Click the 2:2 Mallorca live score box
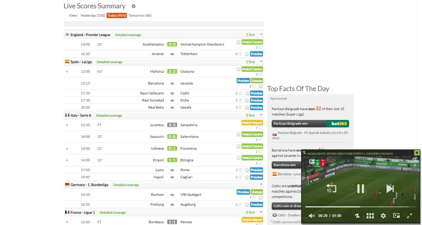The height and width of the screenshot is (225, 422). [x=172, y=71]
